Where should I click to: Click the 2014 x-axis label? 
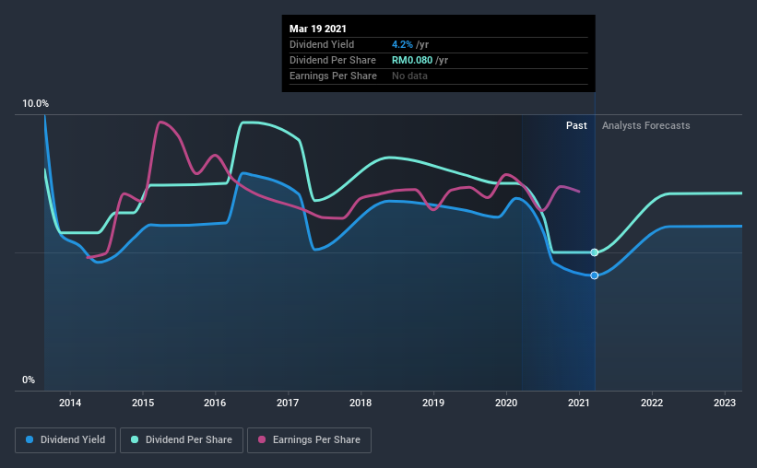click(70, 403)
